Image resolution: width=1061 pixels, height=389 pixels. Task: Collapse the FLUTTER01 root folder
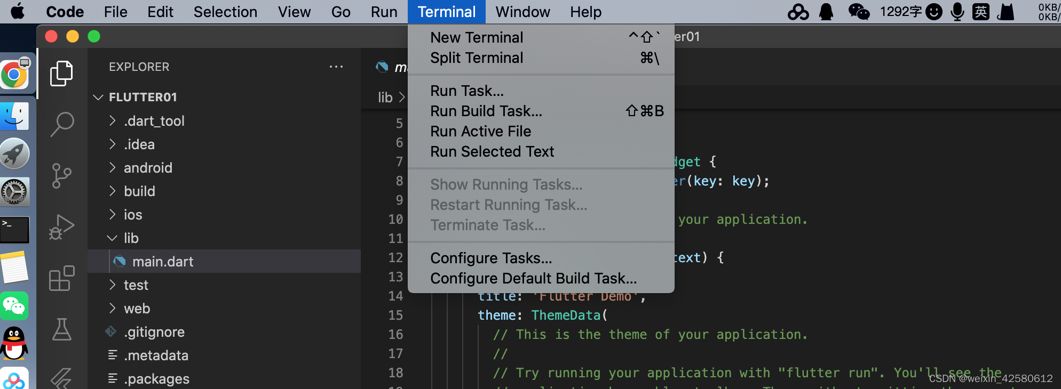pos(98,97)
